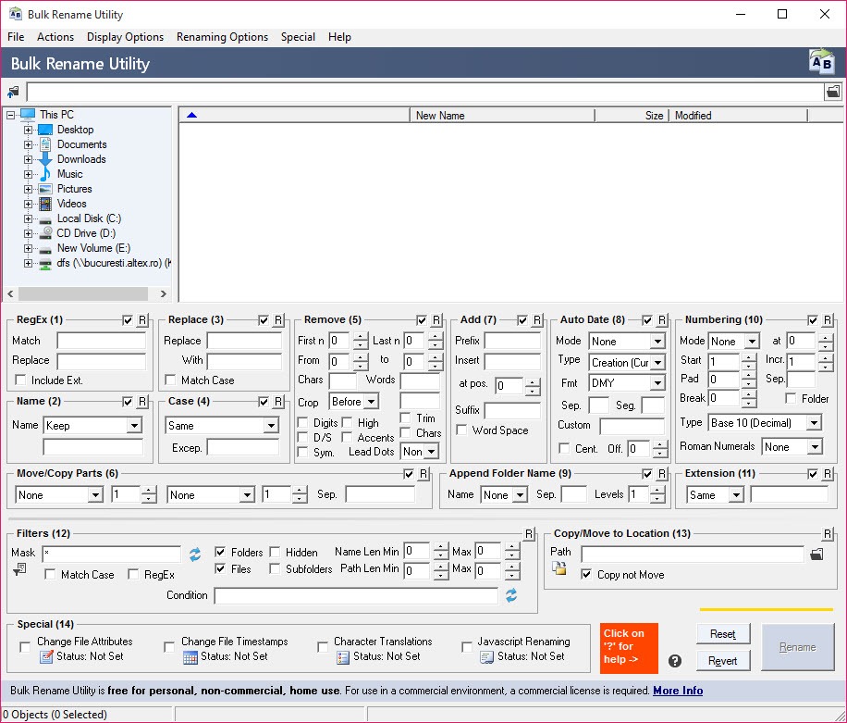The image size is (847, 723).
Task: Open Character Translations status icon
Action: coord(342,657)
